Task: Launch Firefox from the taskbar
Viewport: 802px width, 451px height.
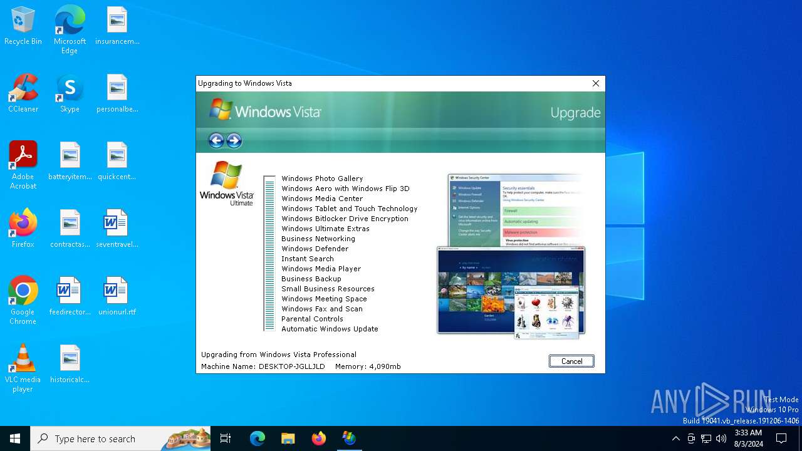Action: point(318,438)
